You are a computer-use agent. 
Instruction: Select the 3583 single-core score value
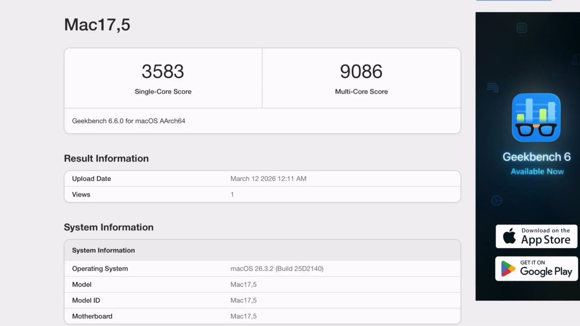pos(163,71)
